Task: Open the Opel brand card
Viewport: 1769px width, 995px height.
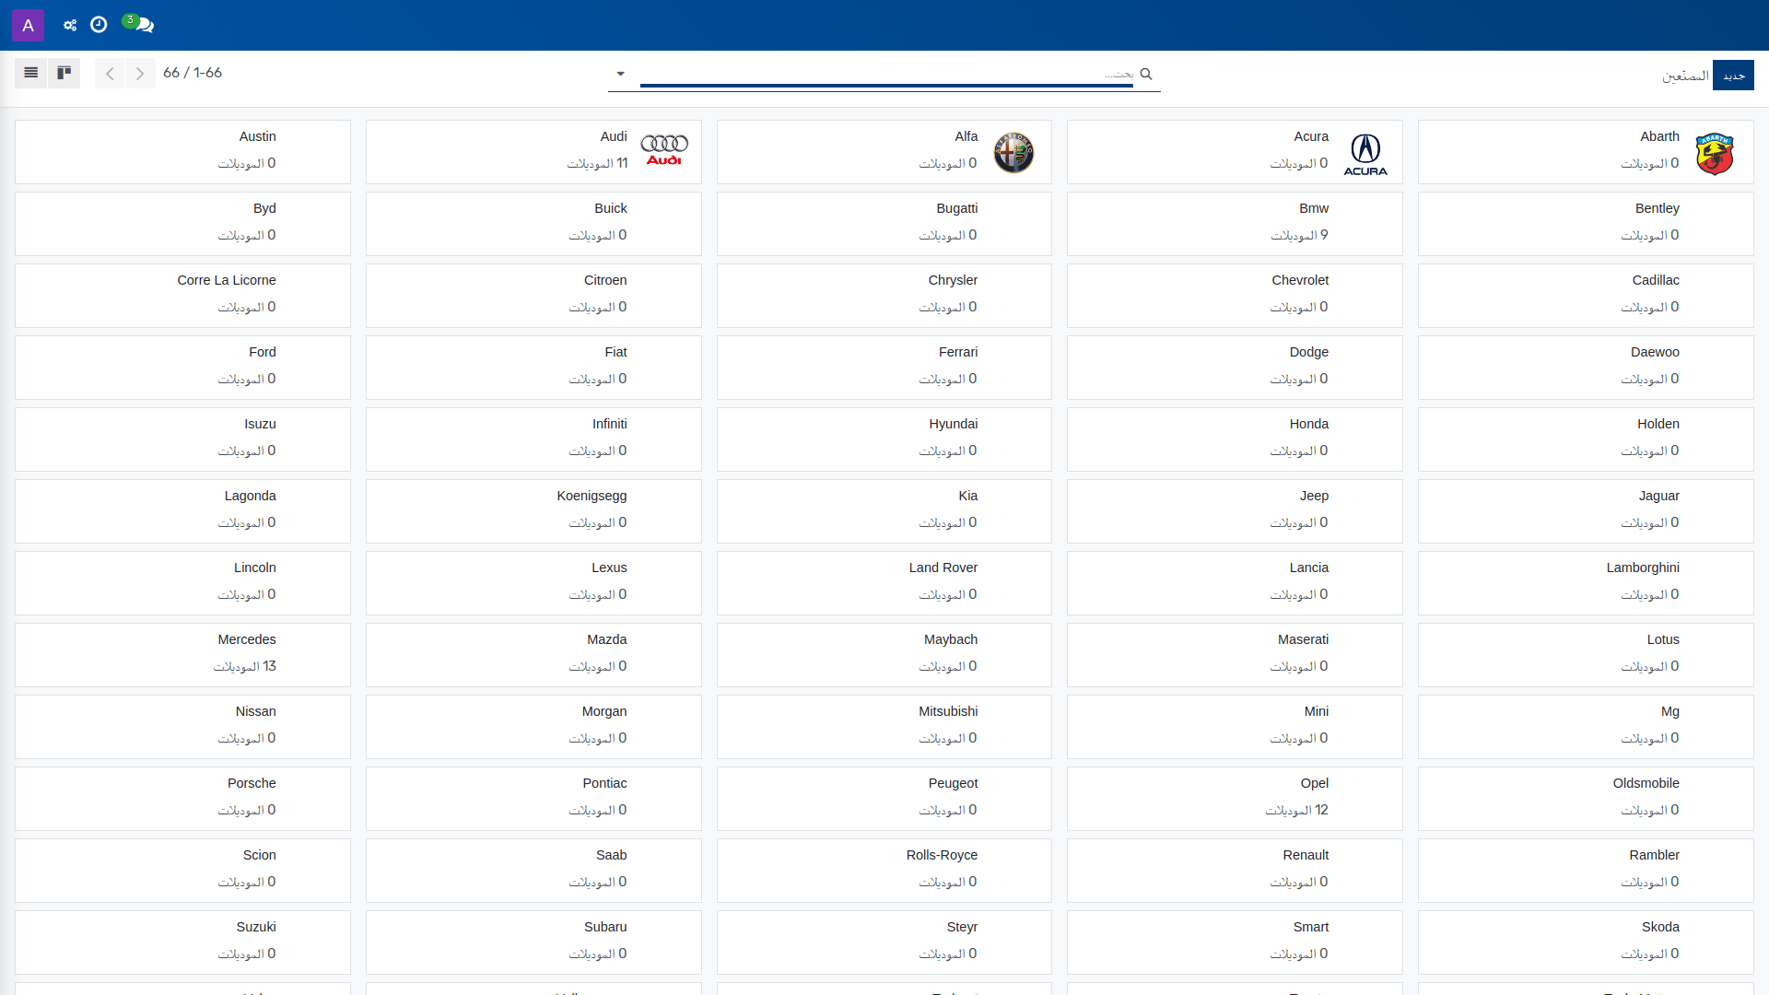Action: tap(1235, 799)
